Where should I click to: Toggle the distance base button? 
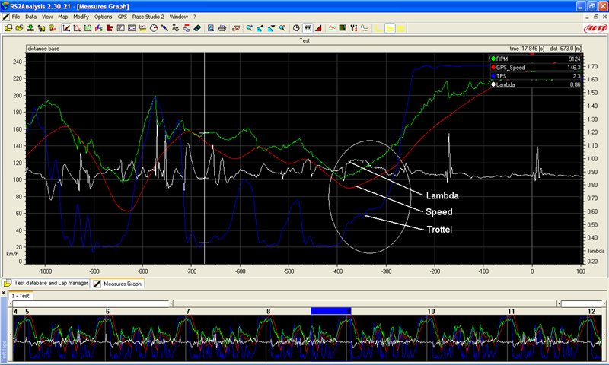(308, 28)
